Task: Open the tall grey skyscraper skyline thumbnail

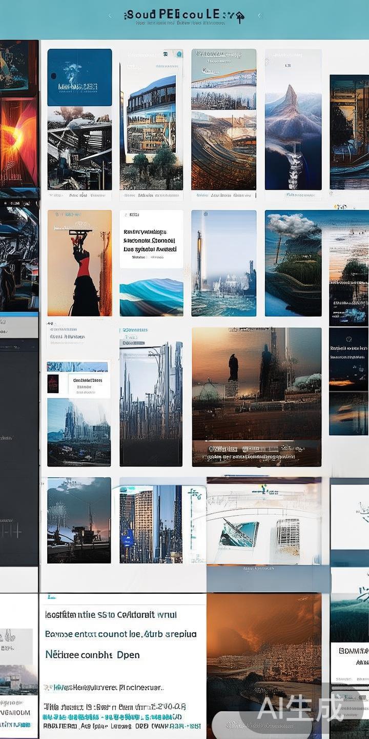Action: pos(151,403)
